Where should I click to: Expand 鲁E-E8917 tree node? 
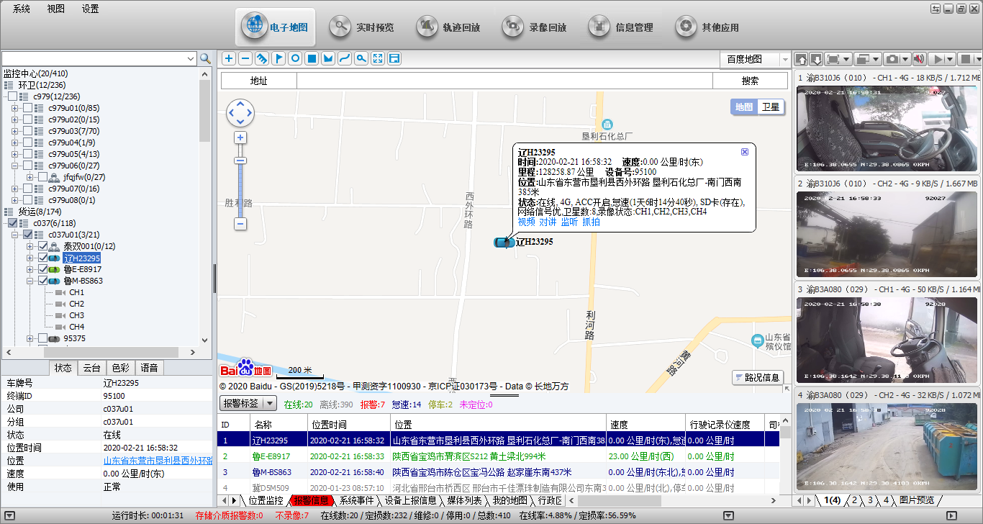pyautogui.click(x=30, y=269)
